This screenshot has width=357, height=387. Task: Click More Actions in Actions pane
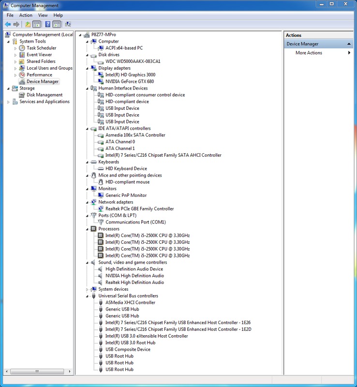[309, 53]
